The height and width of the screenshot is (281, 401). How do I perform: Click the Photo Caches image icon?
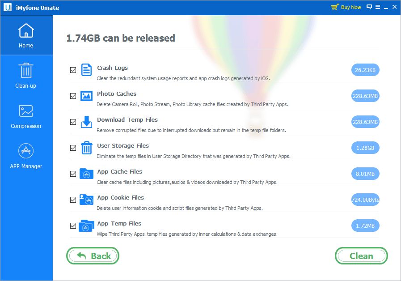point(86,96)
